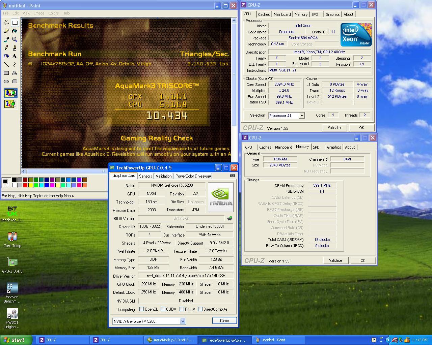Click OK in the top CPU-Z window
The image size is (432, 345).
pos(361,128)
